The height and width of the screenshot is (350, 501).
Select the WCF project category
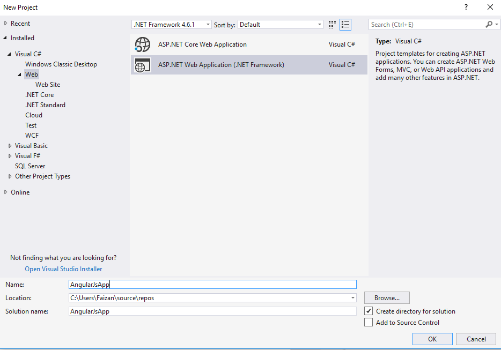32,135
